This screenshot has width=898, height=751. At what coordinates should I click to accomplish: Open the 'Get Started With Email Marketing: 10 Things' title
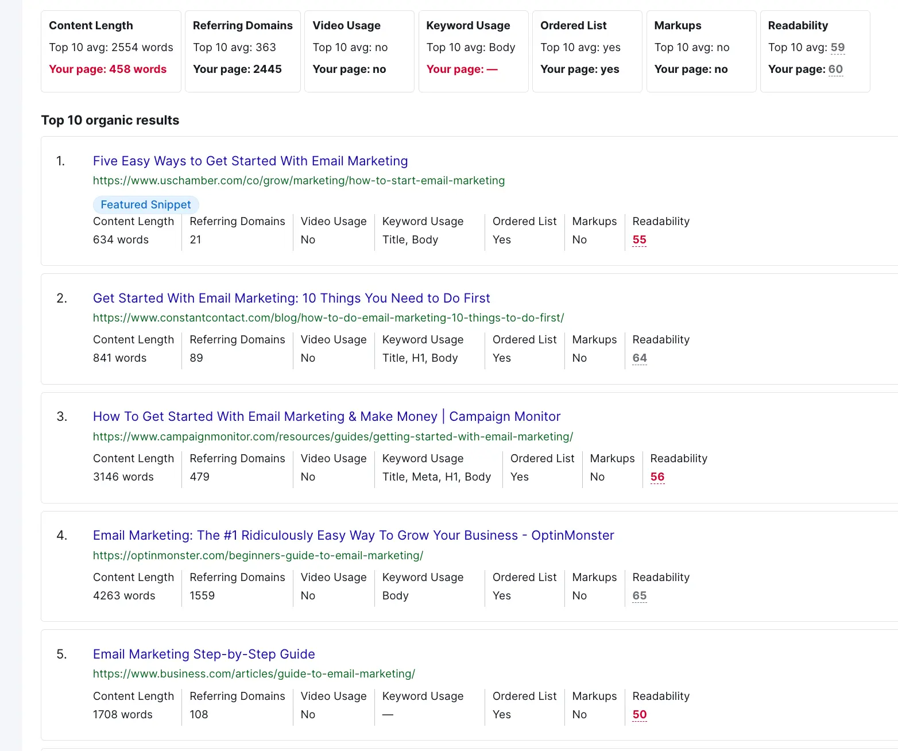click(291, 299)
